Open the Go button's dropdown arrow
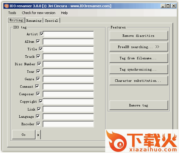This screenshot has height=153, width=179. (x=38, y=135)
